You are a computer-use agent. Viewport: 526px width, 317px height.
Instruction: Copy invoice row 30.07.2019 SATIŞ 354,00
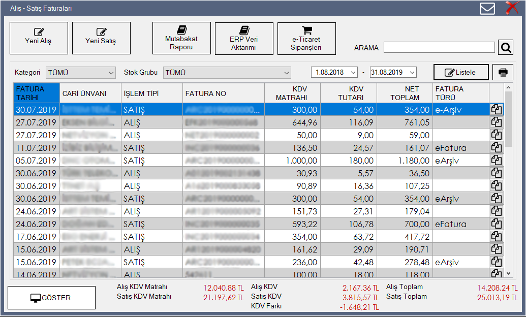click(x=497, y=110)
